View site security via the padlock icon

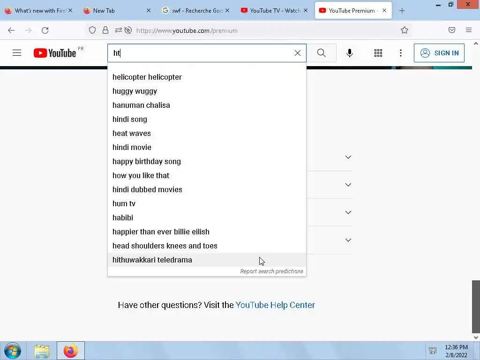point(105,30)
